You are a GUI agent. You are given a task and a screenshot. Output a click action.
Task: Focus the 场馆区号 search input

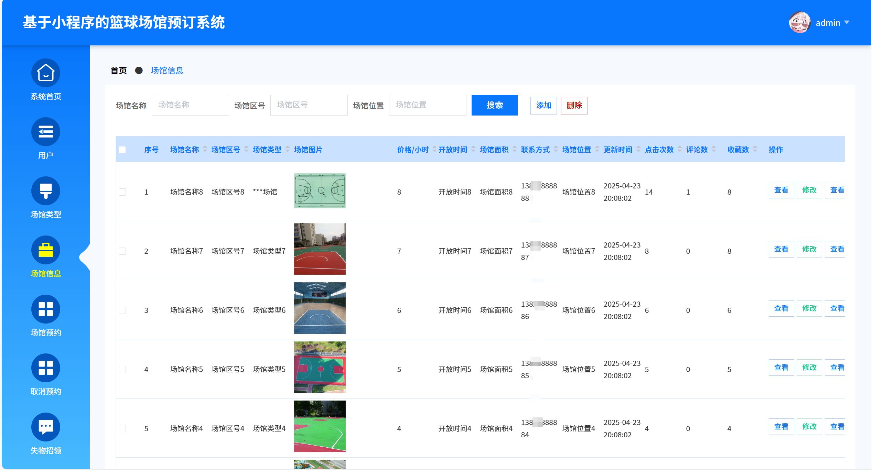pyautogui.click(x=309, y=105)
